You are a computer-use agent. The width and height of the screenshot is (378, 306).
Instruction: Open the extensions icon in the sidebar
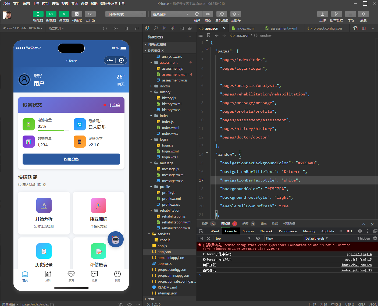[173, 28]
